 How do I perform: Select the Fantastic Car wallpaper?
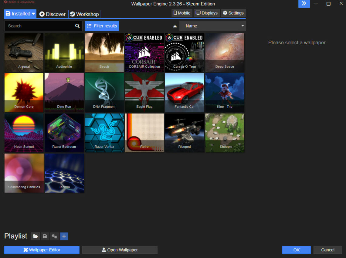[x=185, y=93]
